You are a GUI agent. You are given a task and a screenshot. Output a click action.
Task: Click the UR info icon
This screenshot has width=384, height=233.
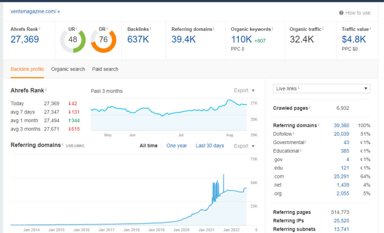(x=76, y=29)
